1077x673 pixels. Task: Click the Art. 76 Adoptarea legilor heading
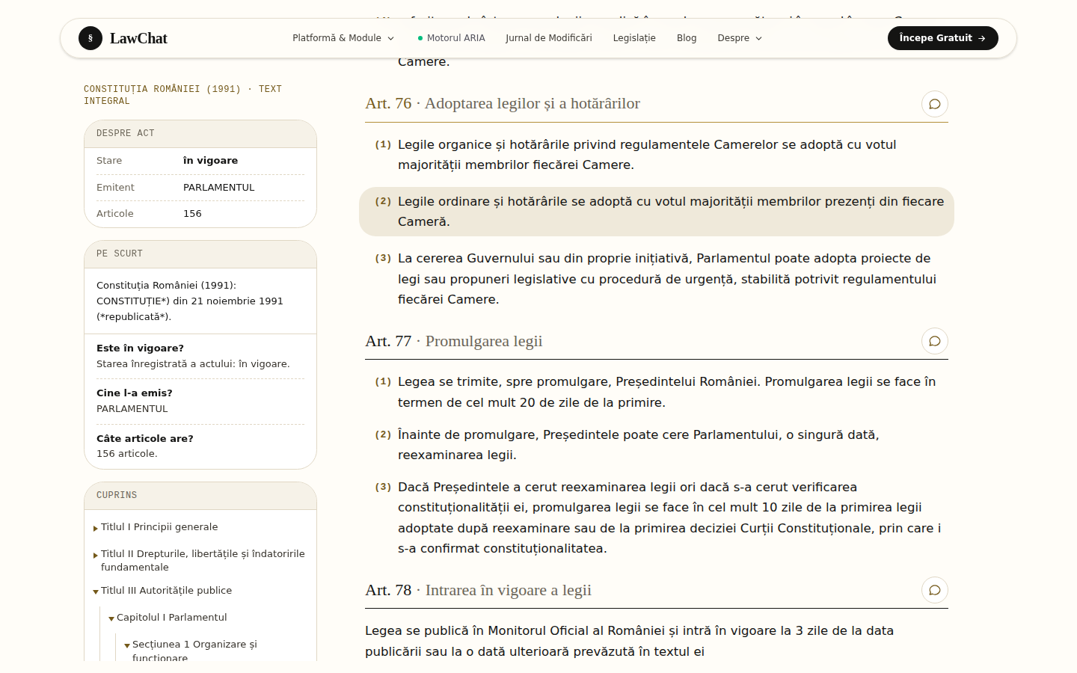[503, 104]
